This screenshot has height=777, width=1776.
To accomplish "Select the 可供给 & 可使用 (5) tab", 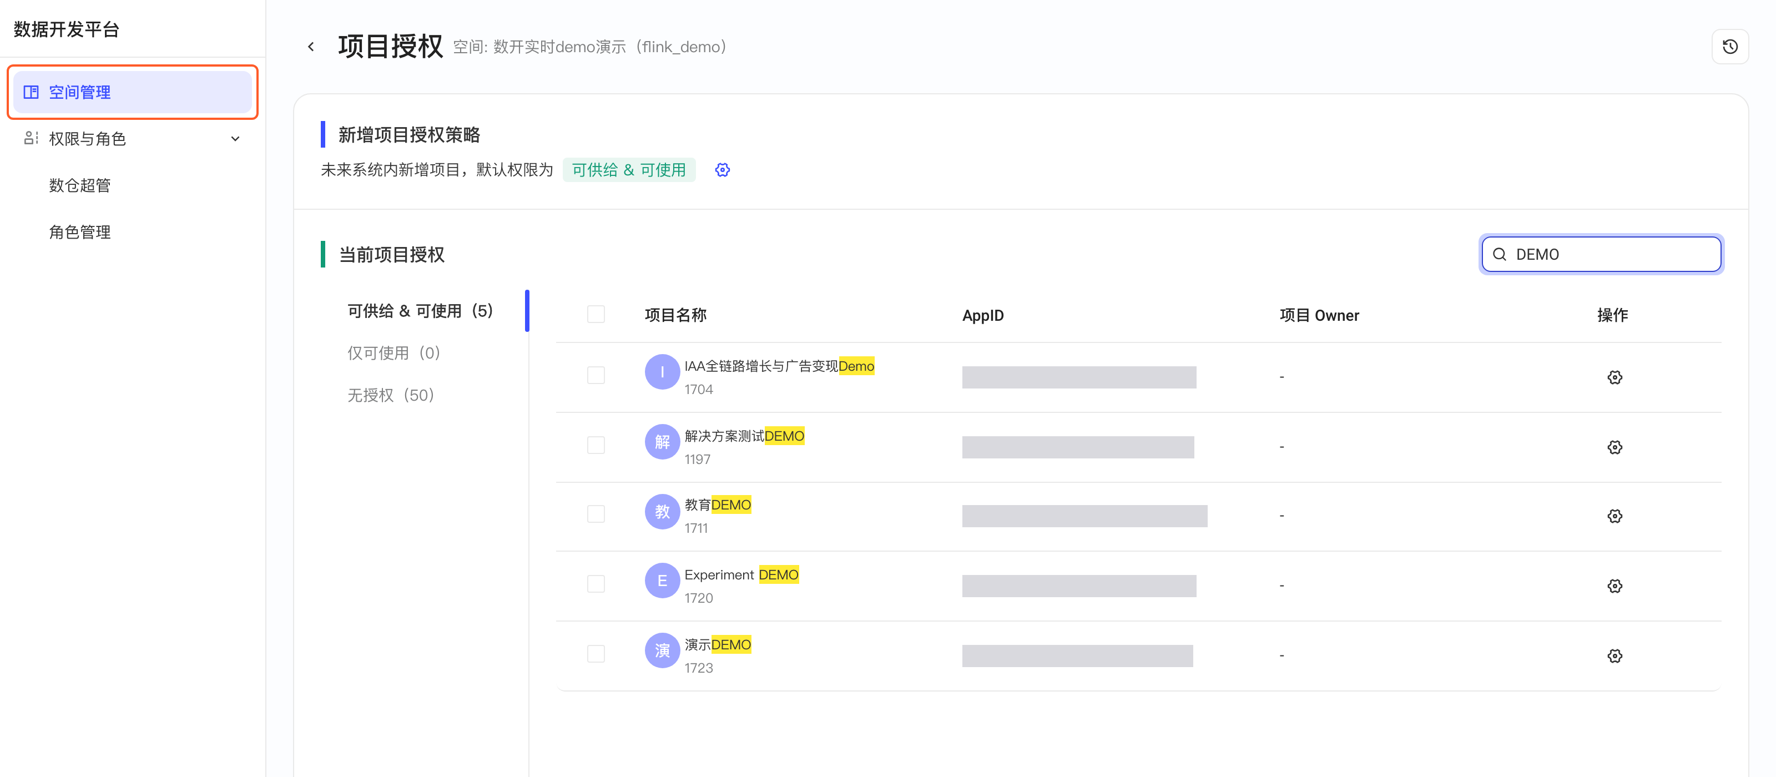I will [x=421, y=311].
